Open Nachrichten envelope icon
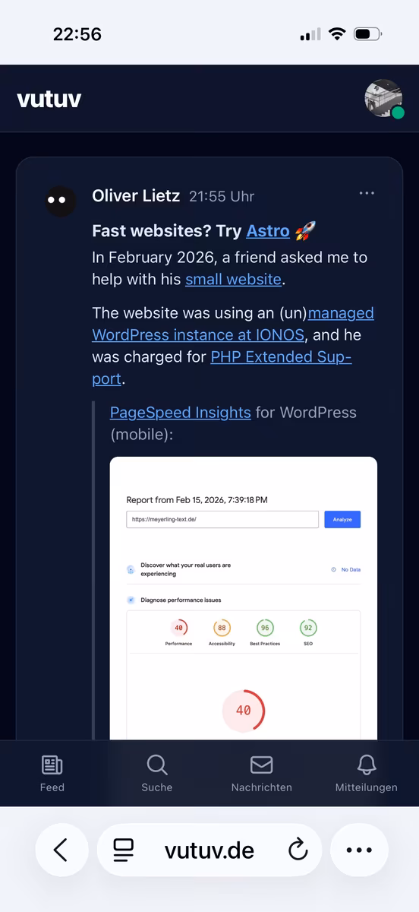Image resolution: width=419 pixels, height=912 pixels. point(261,765)
